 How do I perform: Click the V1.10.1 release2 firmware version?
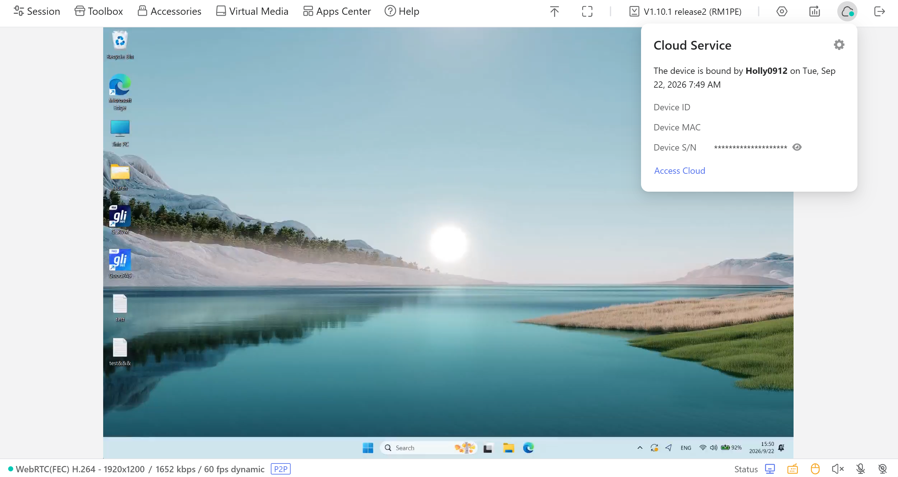(x=685, y=12)
